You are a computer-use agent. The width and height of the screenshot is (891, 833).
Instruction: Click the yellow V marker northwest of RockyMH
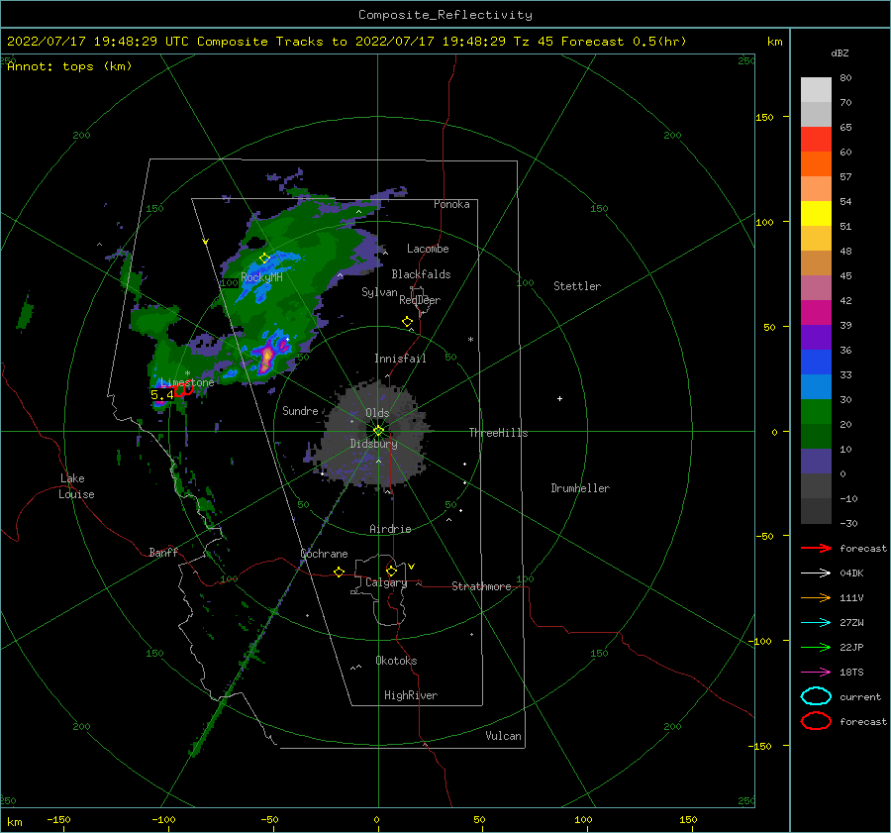[205, 242]
